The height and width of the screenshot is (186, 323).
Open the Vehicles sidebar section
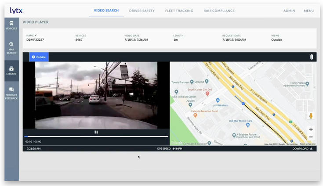pyautogui.click(x=11, y=25)
